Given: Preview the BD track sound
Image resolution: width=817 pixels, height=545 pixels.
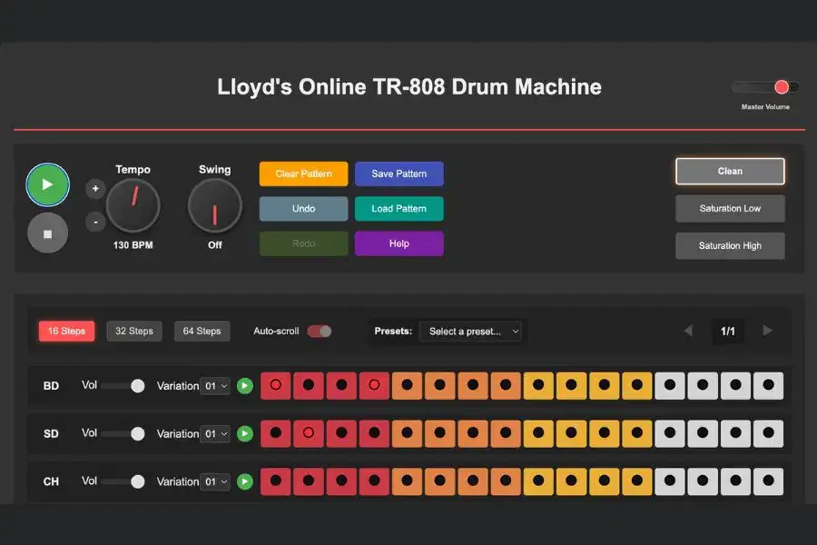Looking at the screenshot, I should [x=244, y=386].
